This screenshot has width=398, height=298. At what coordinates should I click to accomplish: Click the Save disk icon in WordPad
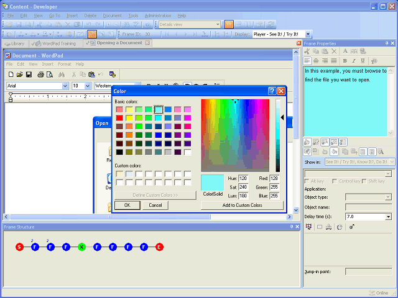point(29,74)
